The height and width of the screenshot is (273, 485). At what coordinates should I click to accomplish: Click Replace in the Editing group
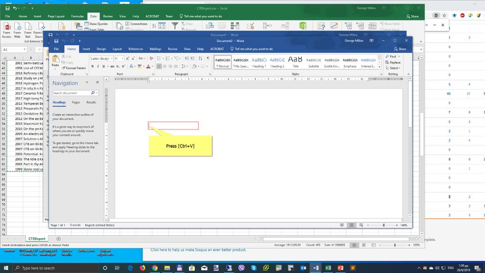click(393, 62)
